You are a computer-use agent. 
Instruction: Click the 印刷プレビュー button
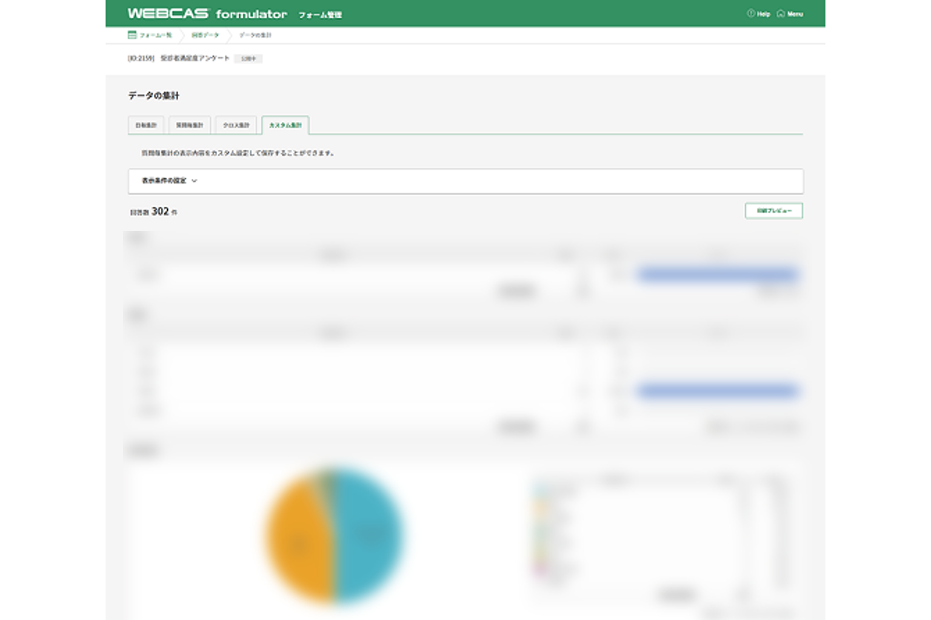tap(774, 211)
